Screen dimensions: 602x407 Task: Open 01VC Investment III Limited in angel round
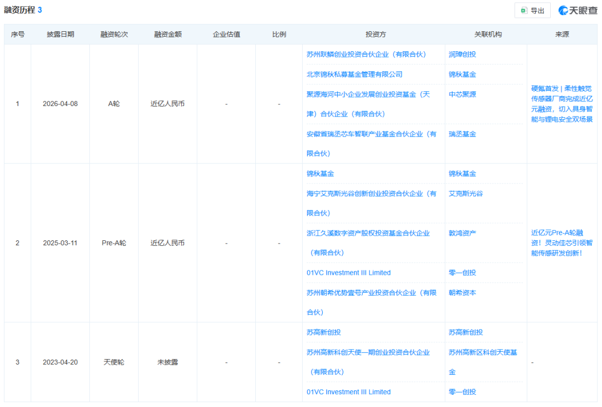[x=348, y=392]
